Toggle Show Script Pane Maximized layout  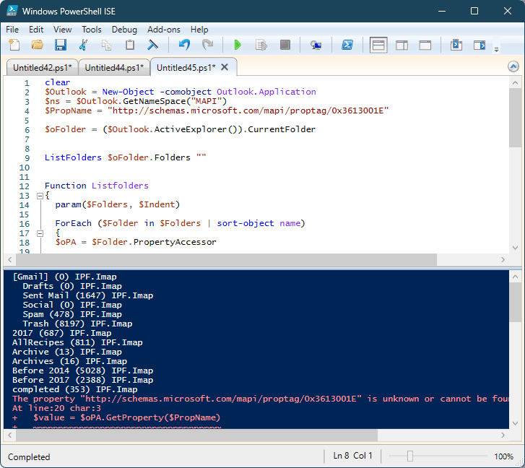425,45
